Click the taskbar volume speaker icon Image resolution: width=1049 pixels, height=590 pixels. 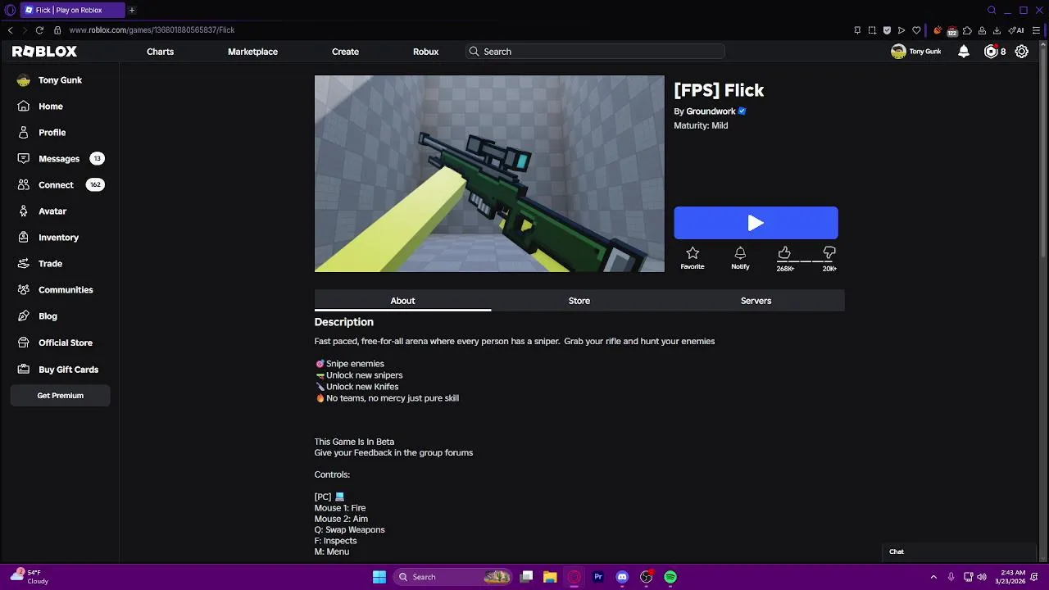tap(982, 577)
